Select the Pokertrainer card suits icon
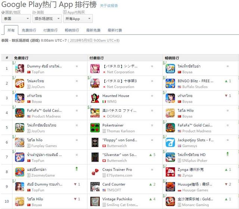 pyautogui.click(x=95, y=128)
